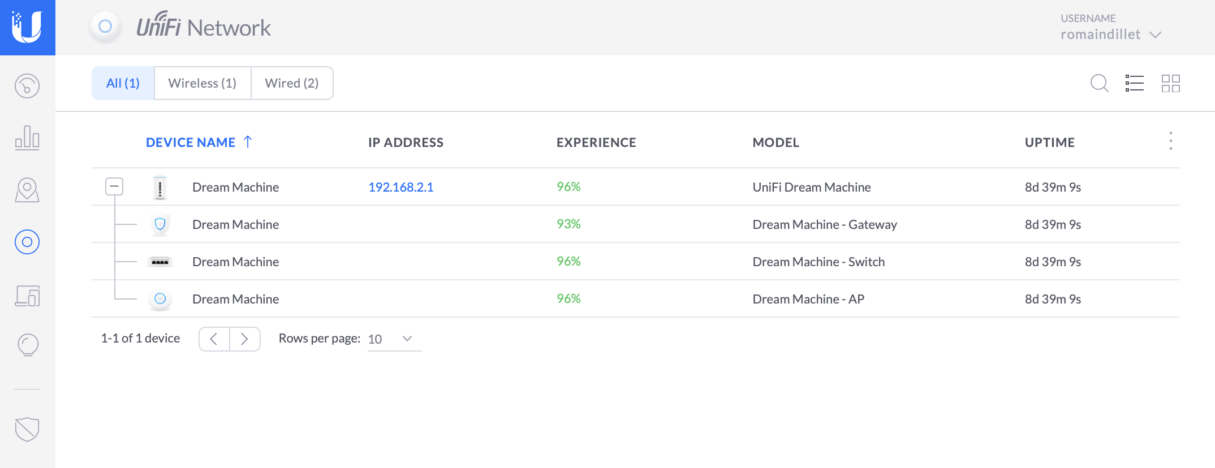Switch to grid view layout
Screen dimensions: 1215x468
(1170, 83)
